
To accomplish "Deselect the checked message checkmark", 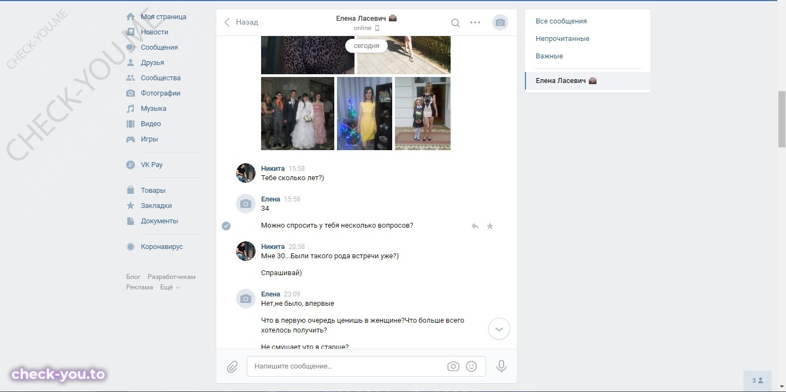I will coord(226,226).
